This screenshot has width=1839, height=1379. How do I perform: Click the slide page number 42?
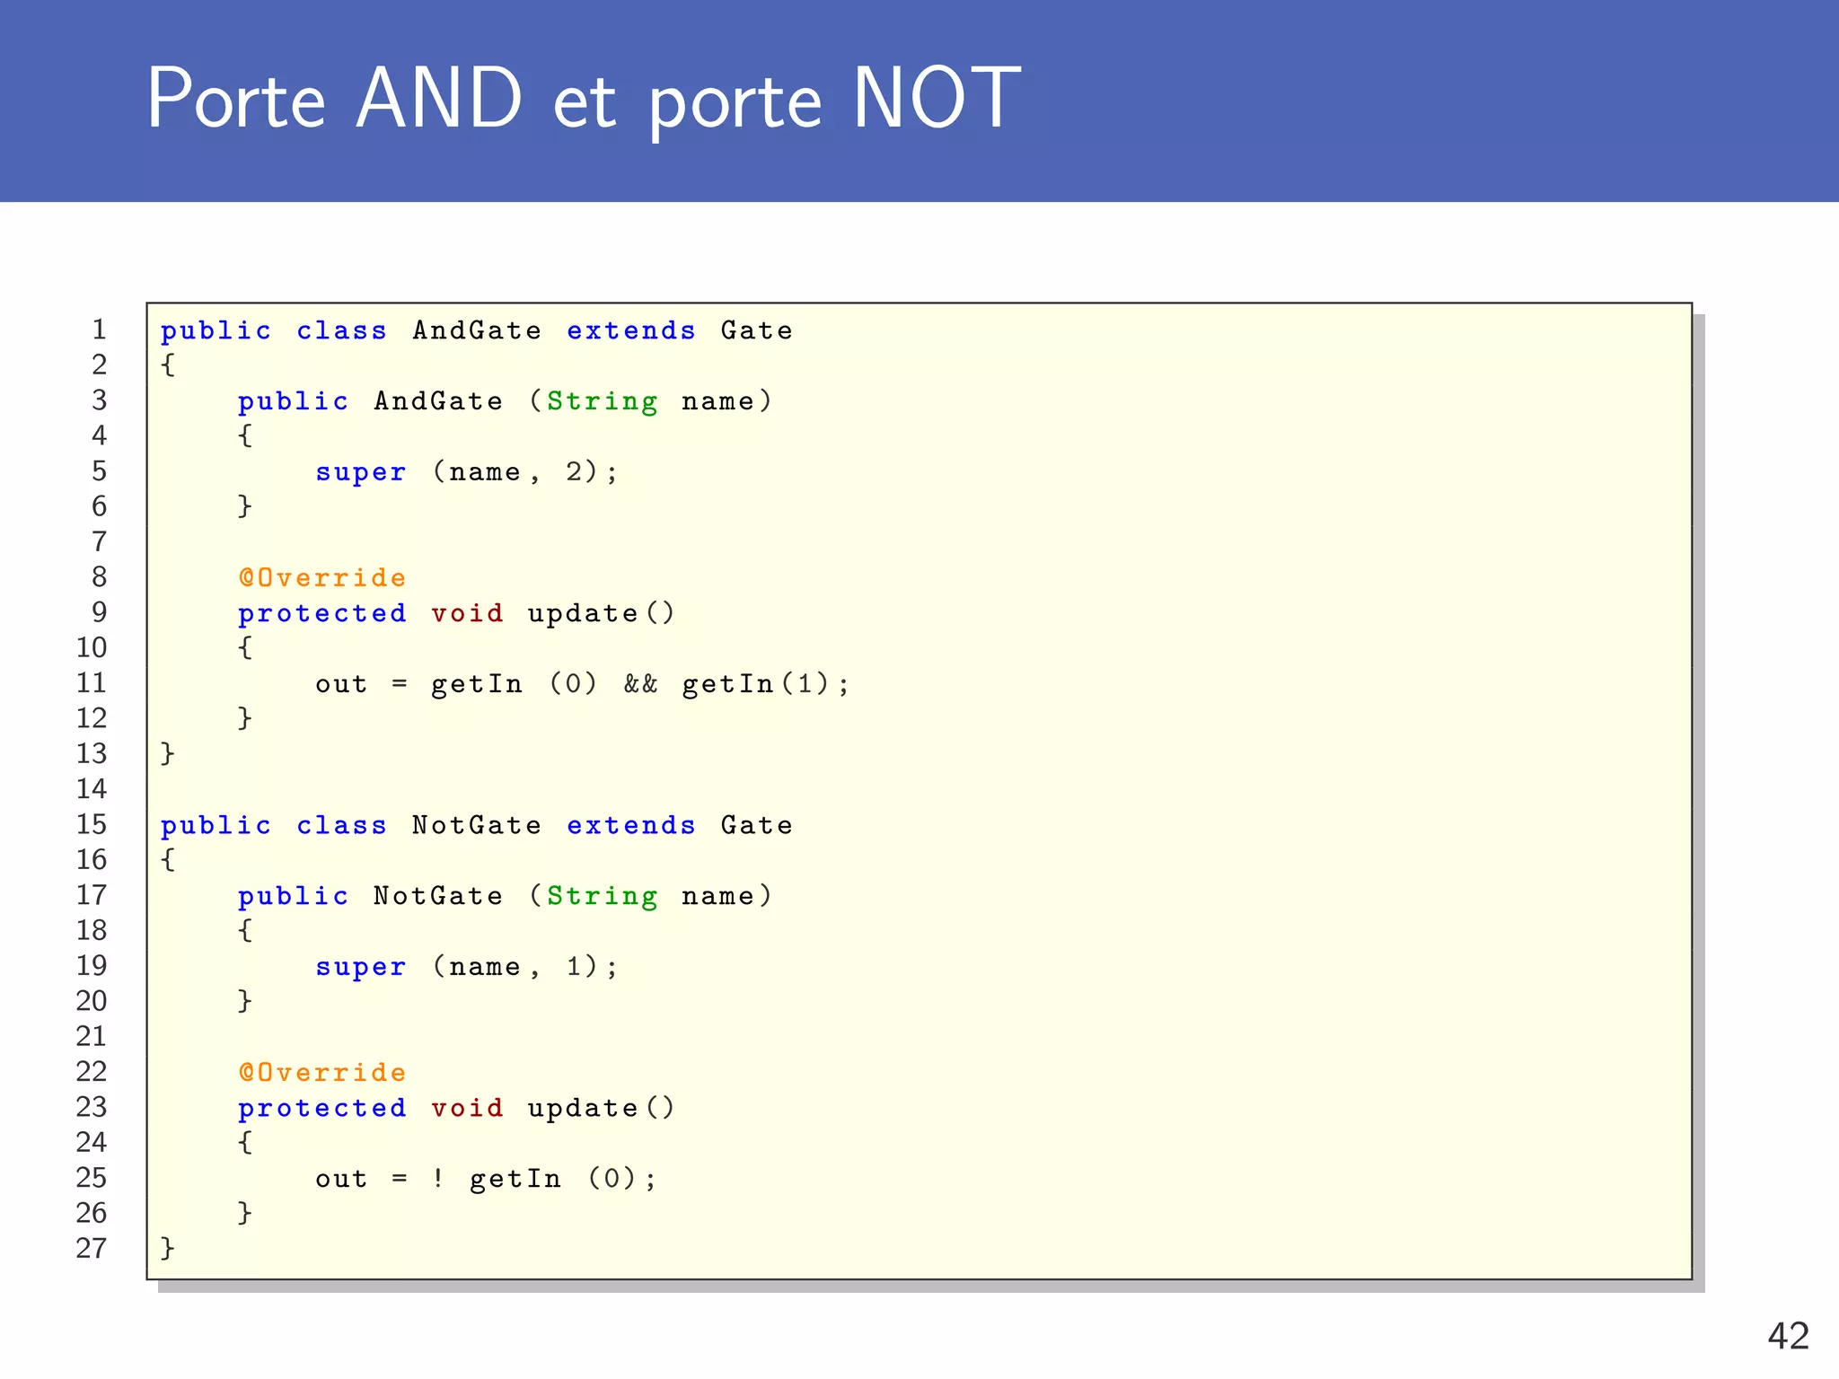(x=1788, y=1336)
